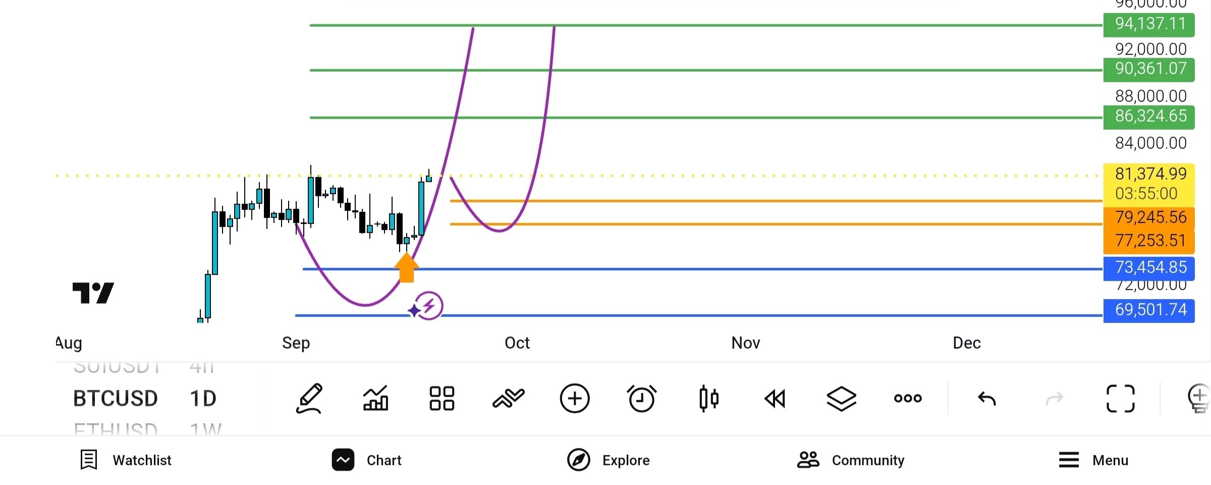Tap the compare lines zigzag icon
This screenshot has width=1211, height=485.
(x=508, y=399)
